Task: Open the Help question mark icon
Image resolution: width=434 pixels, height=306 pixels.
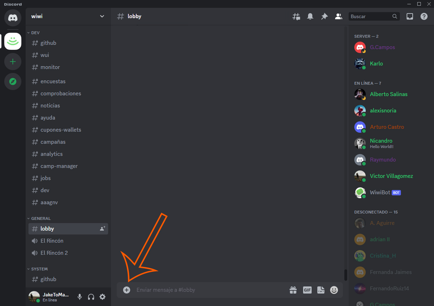Action: 424,16
